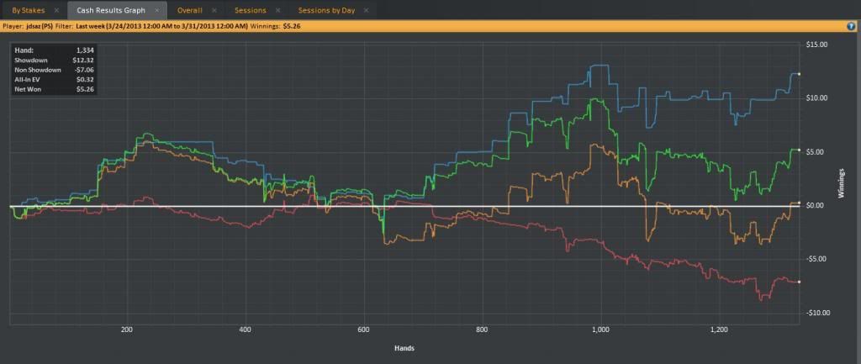Click the Hands x-axis title
Image resolution: width=861 pixels, height=364 pixels.
pyautogui.click(x=405, y=347)
